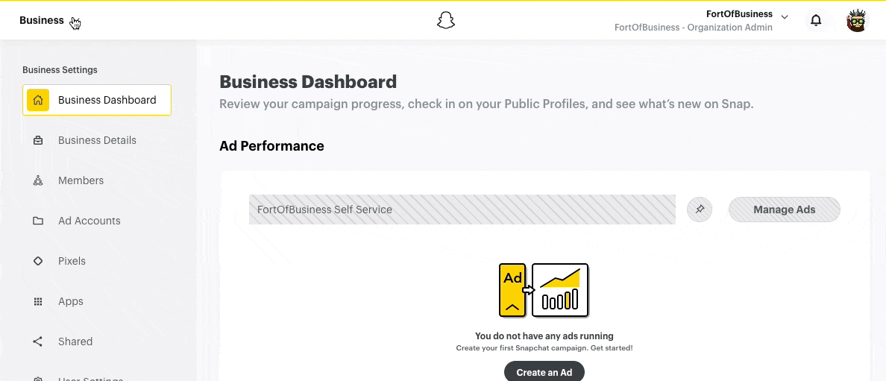Go to Ad Accounts settings
This screenshot has width=886, height=381.
pos(89,221)
